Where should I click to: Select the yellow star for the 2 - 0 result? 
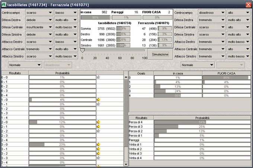tap(98, 122)
